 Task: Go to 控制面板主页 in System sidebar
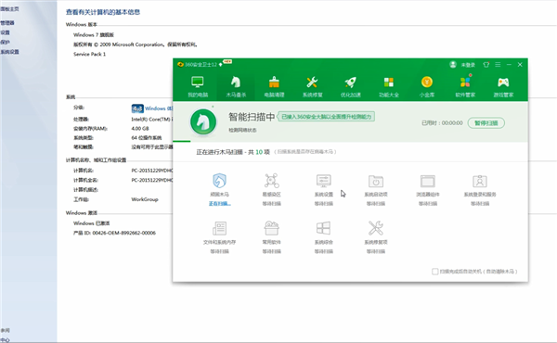coord(9,9)
